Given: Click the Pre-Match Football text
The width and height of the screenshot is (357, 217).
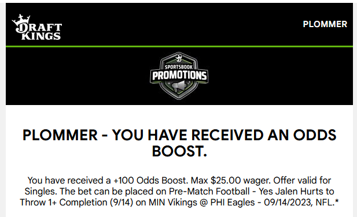Looking at the screenshot, I should coord(209,192).
